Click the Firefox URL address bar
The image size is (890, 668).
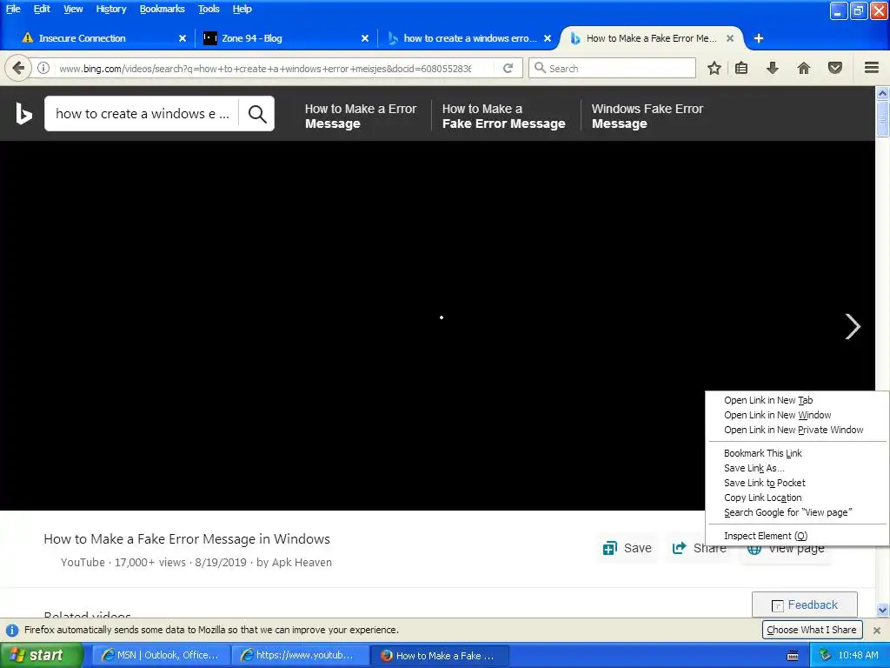pos(265,68)
